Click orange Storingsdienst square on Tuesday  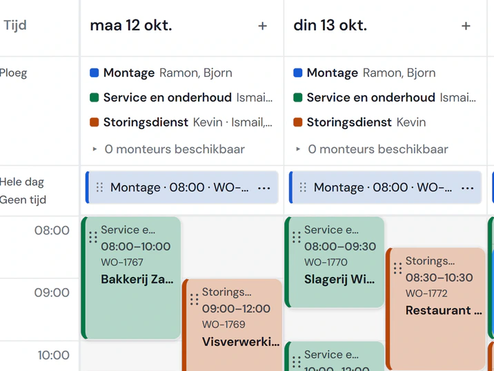[x=298, y=122]
